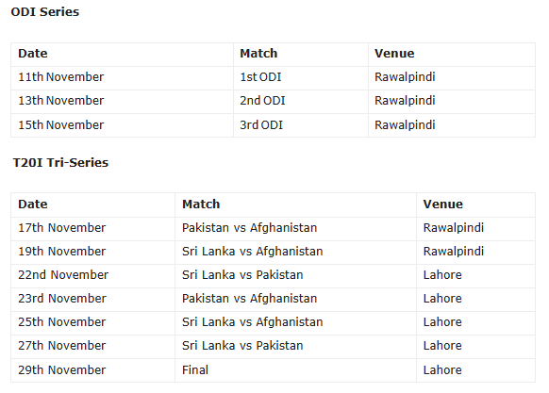Image resolution: width=549 pixels, height=393 pixels.
Task: Click the ODI Series heading
Action: coord(45,12)
